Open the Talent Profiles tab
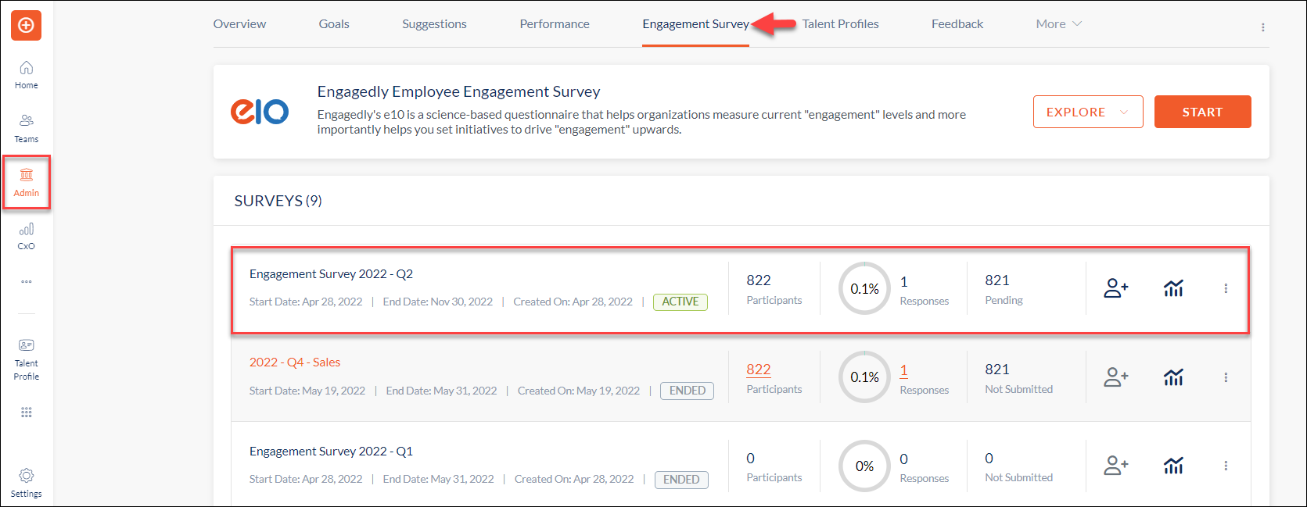This screenshot has height=507, width=1307. 840,24
